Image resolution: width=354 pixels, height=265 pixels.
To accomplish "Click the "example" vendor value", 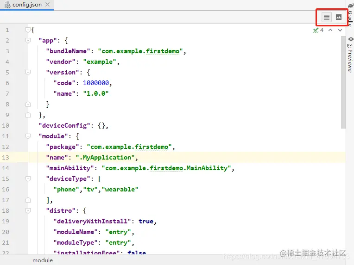I will tap(100, 62).
